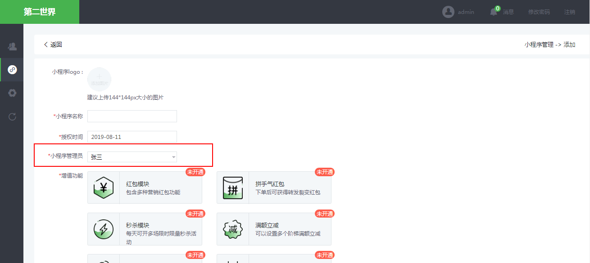Open the notification bell icon
The width and height of the screenshot is (590, 263).
coord(494,12)
